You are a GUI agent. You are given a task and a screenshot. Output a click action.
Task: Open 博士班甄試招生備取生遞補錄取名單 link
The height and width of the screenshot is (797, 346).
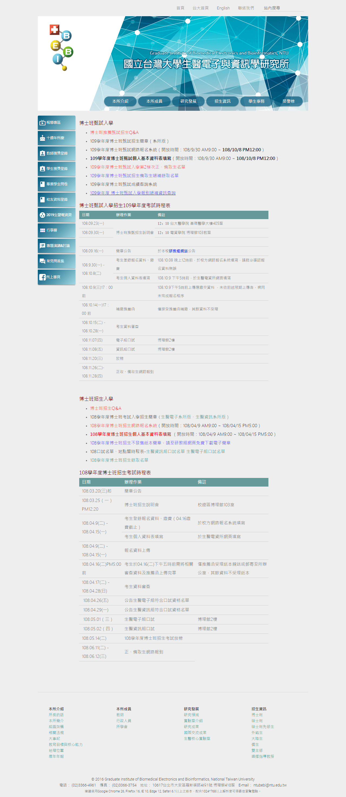[x=134, y=176]
